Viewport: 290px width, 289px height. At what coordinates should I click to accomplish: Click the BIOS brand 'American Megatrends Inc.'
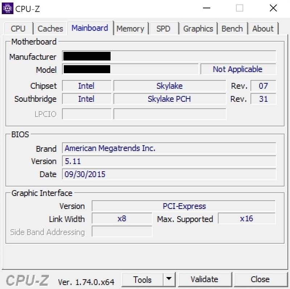coord(169,148)
